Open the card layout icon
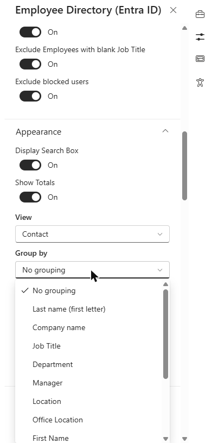 click(200, 59)
